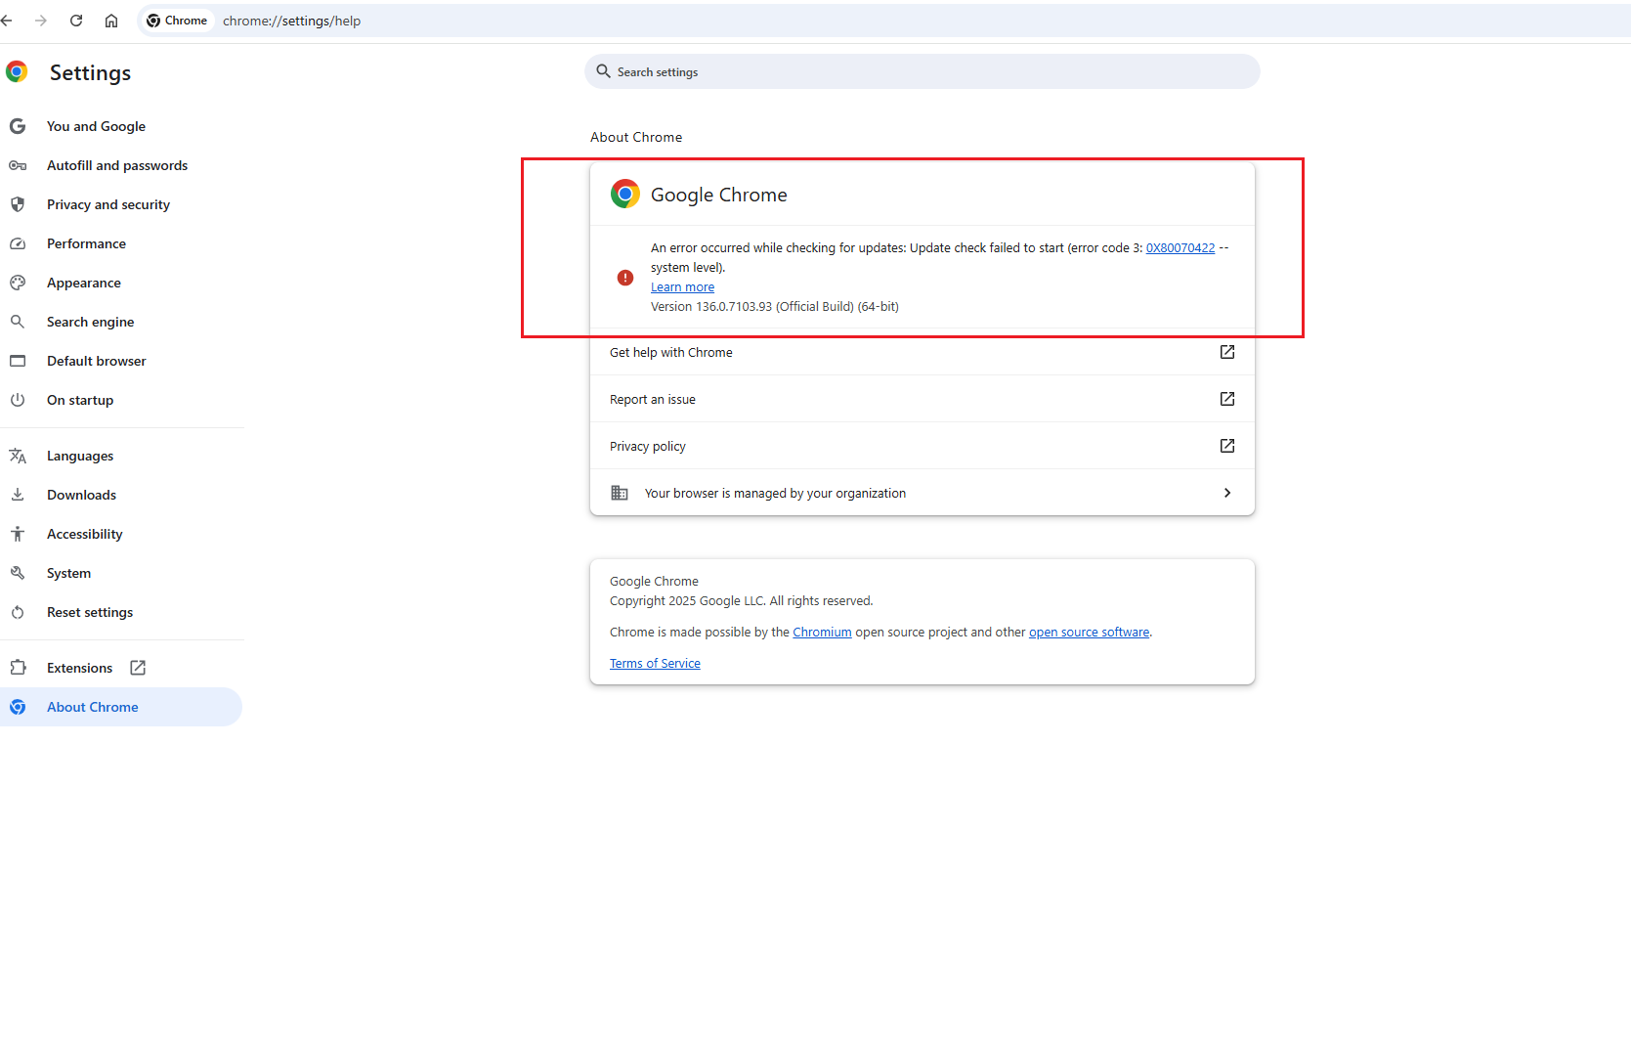
Task: Click the palette icon for Appearance
Action: (x=18, y=283)
